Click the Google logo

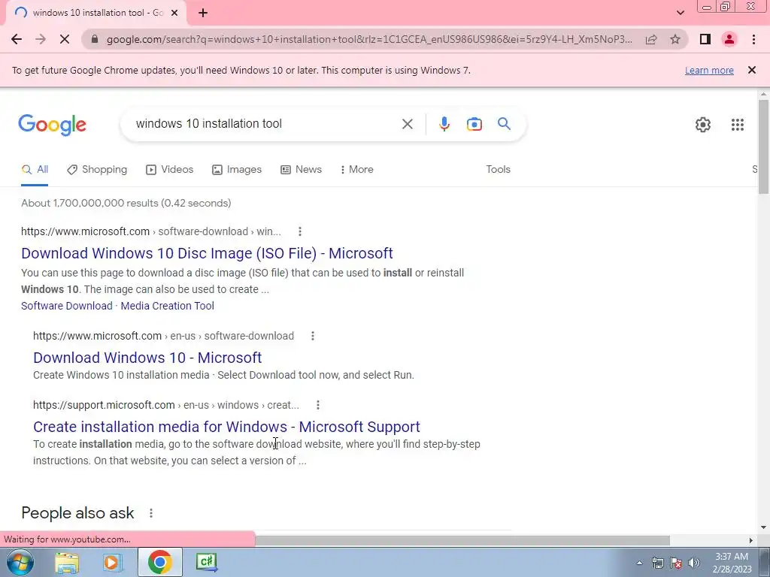coord(52,125)
